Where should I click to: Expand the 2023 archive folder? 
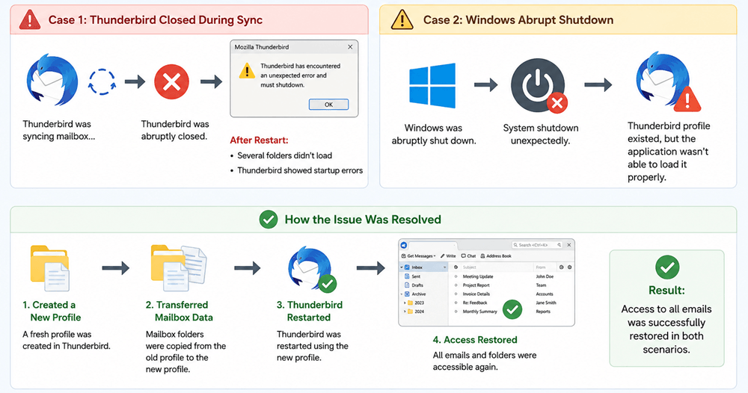click(405, 303)
